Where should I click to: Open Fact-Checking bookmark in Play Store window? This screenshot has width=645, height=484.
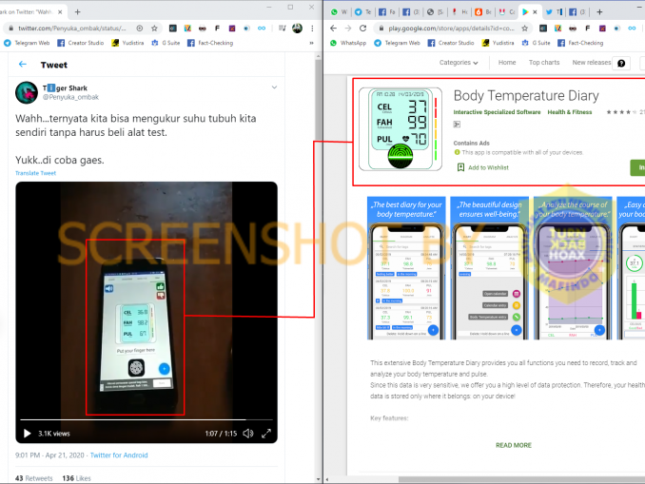(580, 43)
